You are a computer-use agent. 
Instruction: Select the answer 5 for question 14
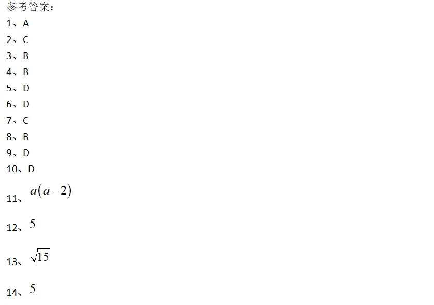tap(33, 288)
